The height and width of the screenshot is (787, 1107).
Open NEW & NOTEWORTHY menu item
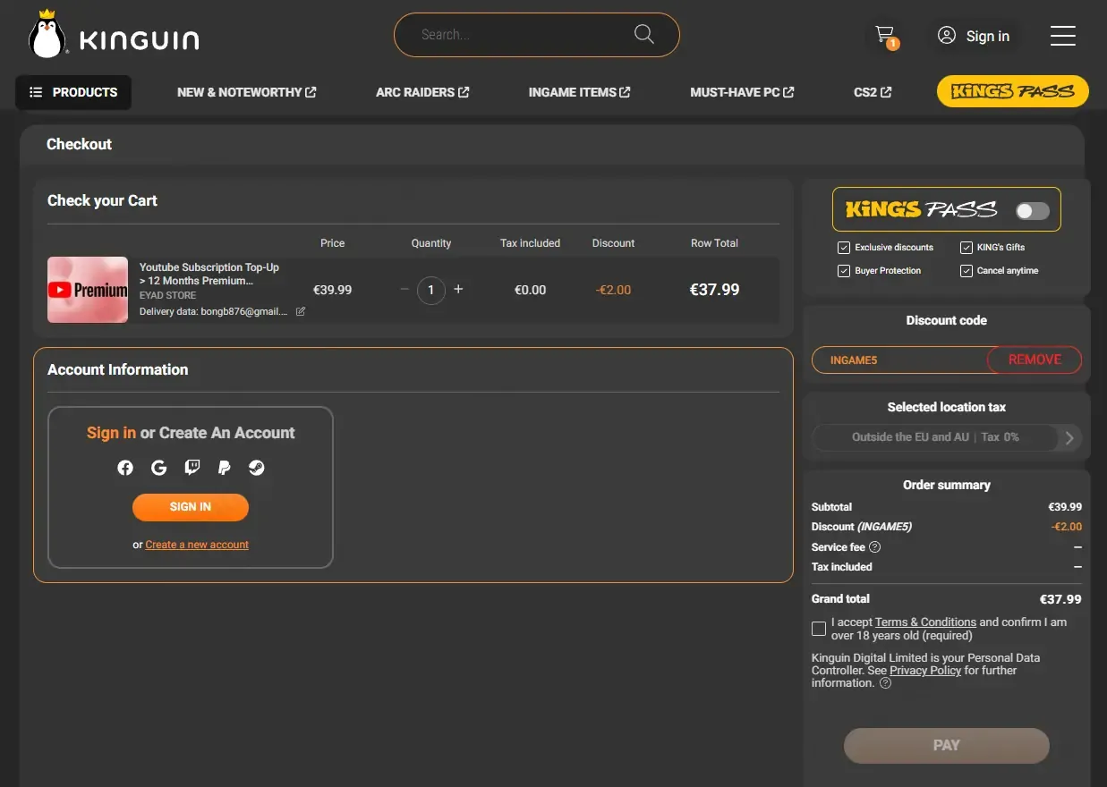click(x=247, y=92)
